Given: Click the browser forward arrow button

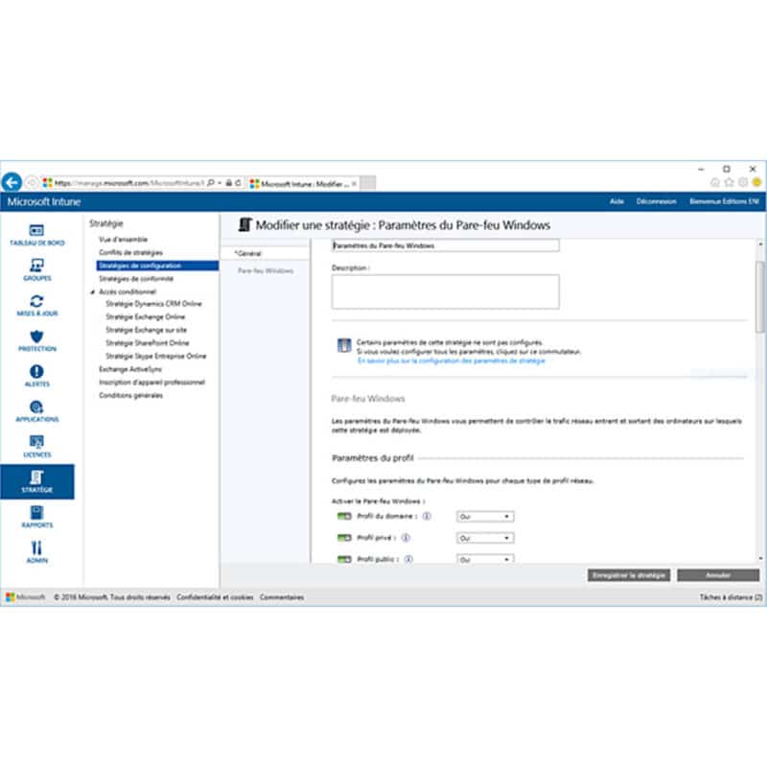Looking at the screenshot, I should point(32,183).
